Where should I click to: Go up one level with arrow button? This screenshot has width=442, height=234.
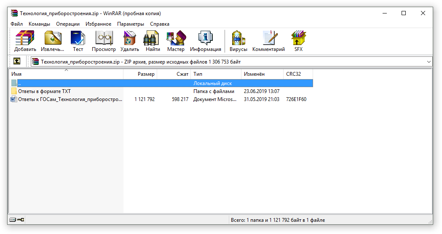pyautogui.click(x=17, y=61)
